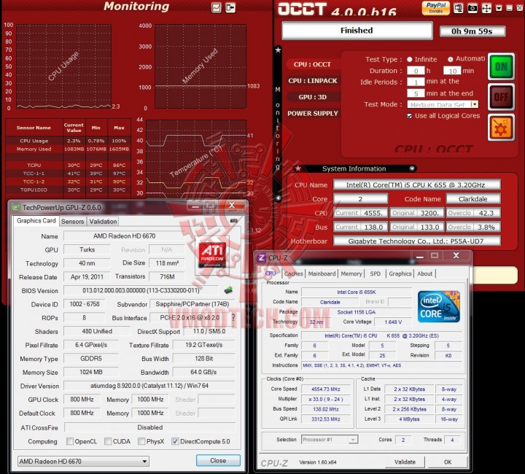Select the Infinite test type radio button

[410, 59]
